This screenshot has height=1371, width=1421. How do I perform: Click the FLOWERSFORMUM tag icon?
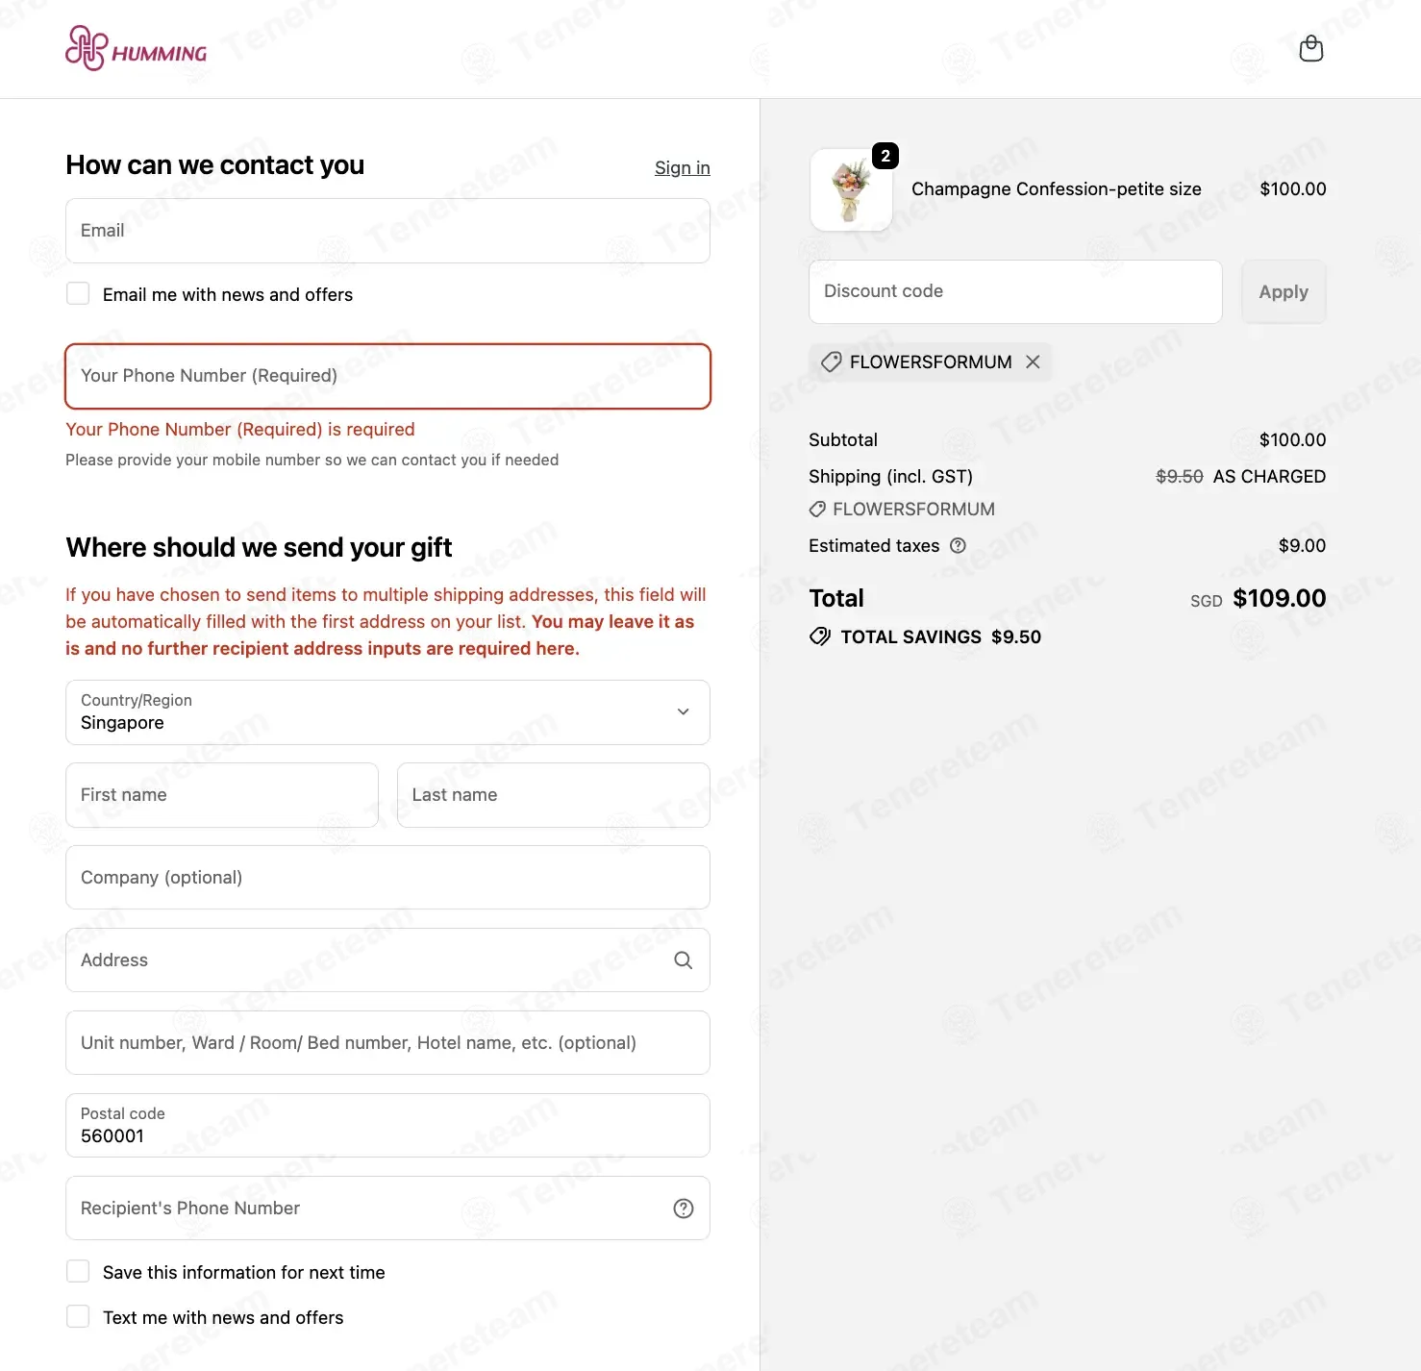pyautogui.click(x=831, y=361)
